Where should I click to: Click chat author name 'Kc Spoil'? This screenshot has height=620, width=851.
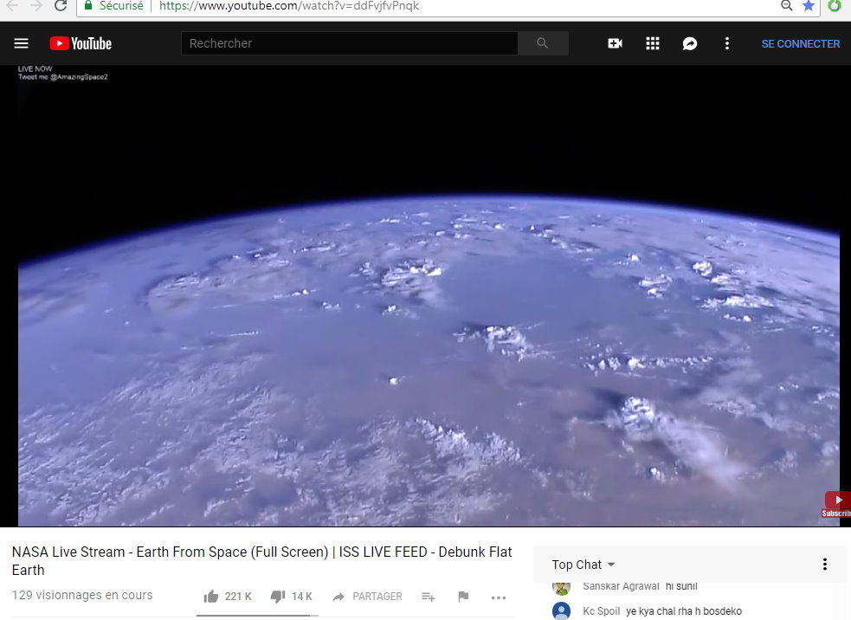tap(602, 611)
